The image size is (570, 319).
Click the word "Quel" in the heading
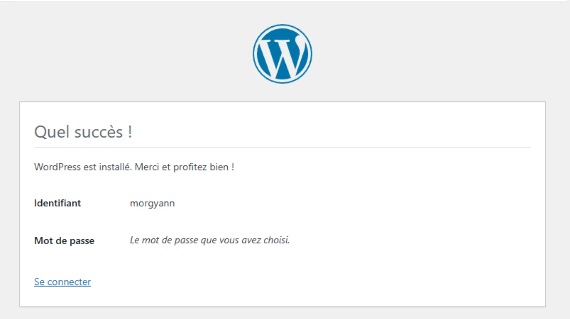[x=52, y=132]
